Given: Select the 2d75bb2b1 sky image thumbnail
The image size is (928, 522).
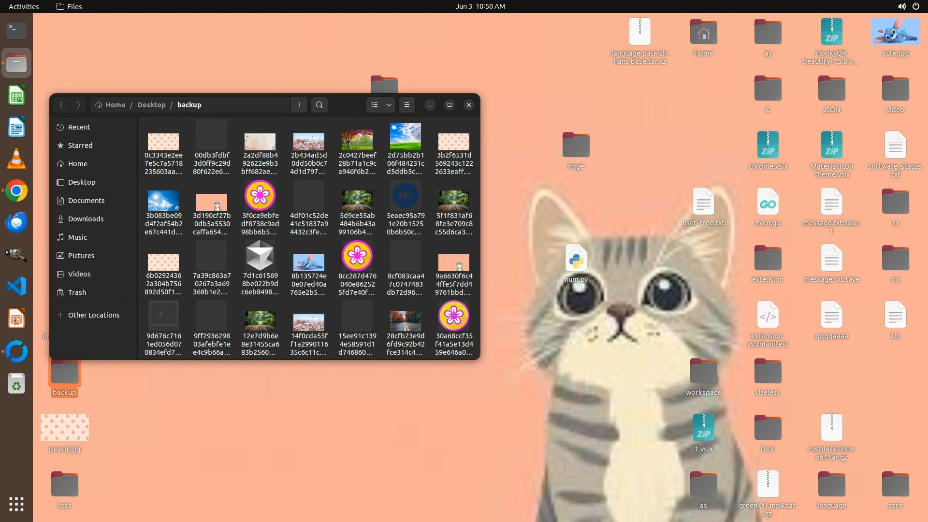Looking at the screenshot, I should tap(405, 137).
